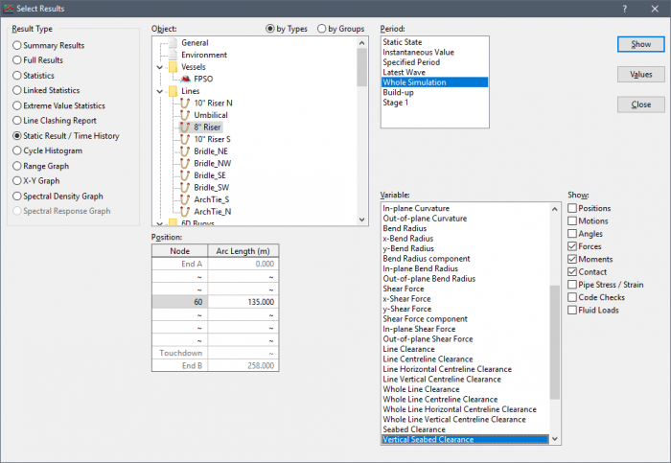Image resolution: width=671 pixels, height=463 pixels.
Task: Select Static State period
Action: (x=434, y=42)
